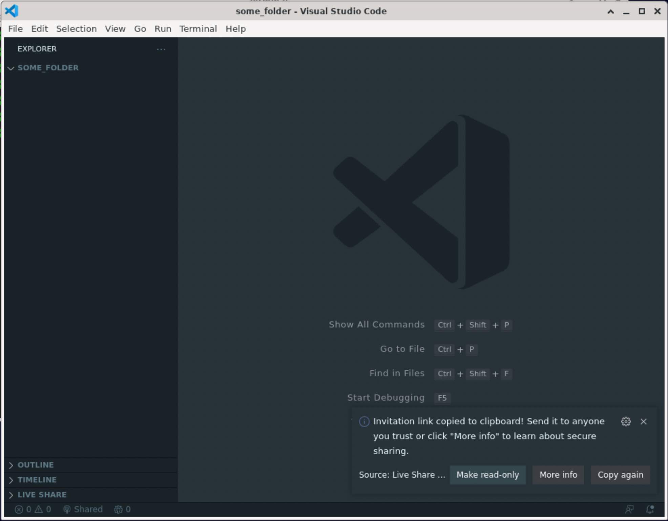The image size is (668, 521).
Task: Open the File menu
Action: pyautogui.click(x=15, y=29)
